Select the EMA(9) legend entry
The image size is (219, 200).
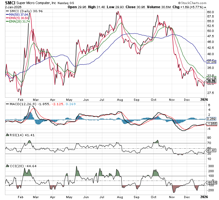tap(19, 18)
